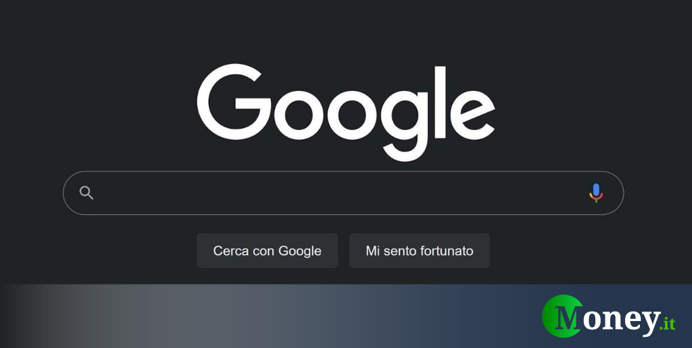Click the rounded right edge of search bar
This screenshot has width=692, height=348.
(617, 193)
